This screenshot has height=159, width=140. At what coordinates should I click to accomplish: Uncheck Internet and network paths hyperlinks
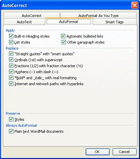(11, 84)
